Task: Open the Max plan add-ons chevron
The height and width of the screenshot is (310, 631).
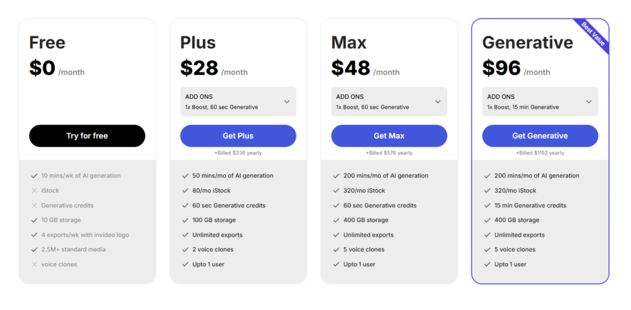Action: coord(438,102)
